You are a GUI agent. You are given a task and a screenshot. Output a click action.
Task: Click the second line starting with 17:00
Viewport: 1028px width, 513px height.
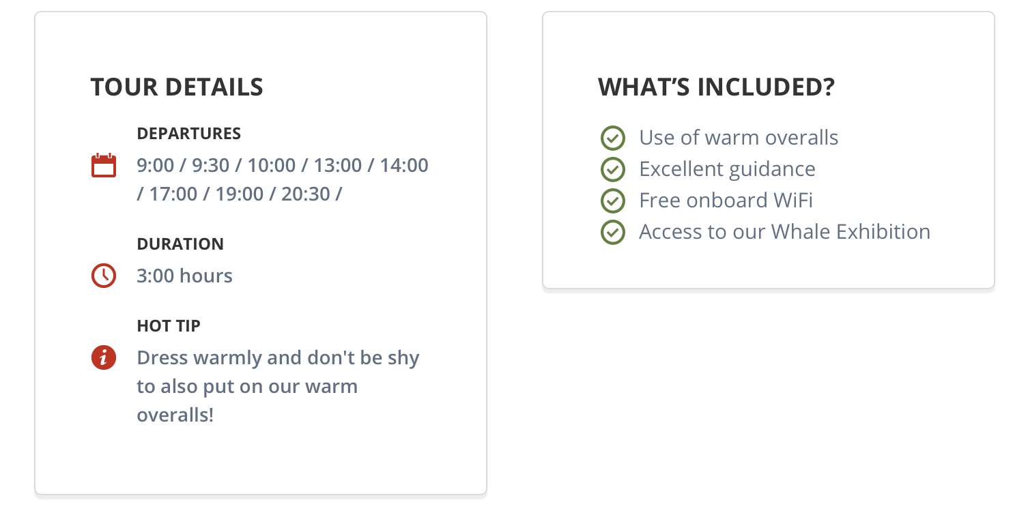[240, 194]
